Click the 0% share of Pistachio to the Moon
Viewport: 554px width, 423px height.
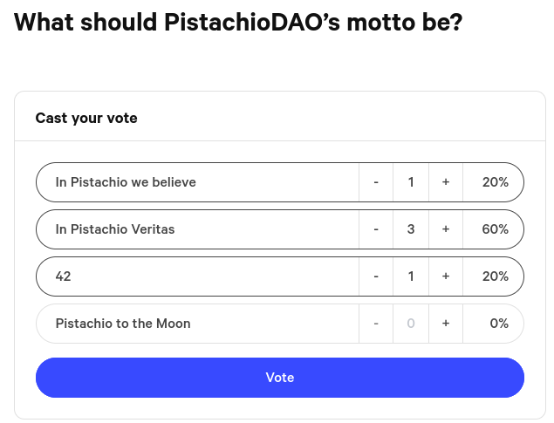[498, 324]
